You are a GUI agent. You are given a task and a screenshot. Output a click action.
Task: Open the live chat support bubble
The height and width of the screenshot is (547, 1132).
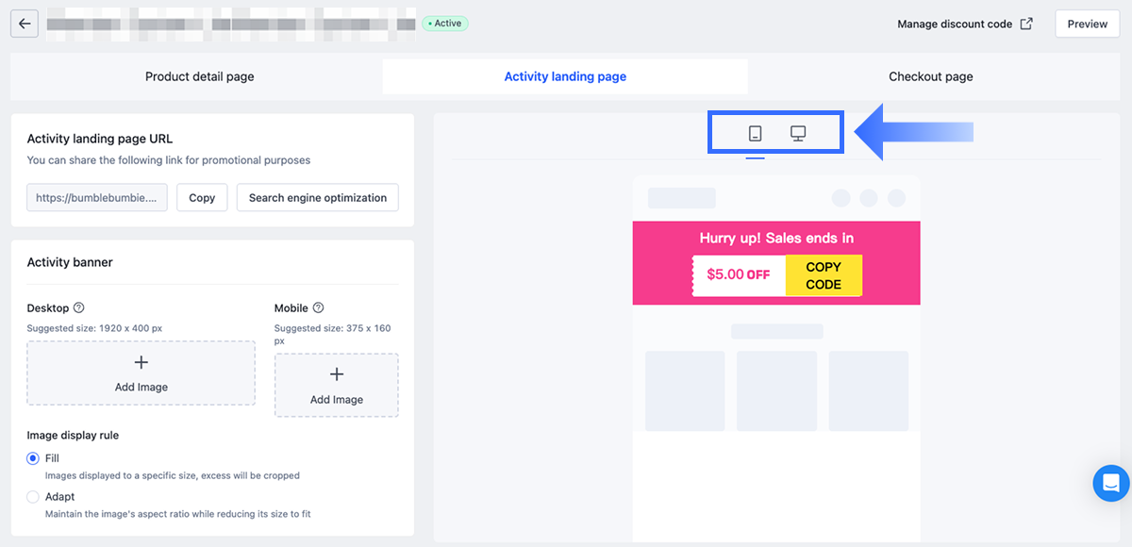[1110, 484]
